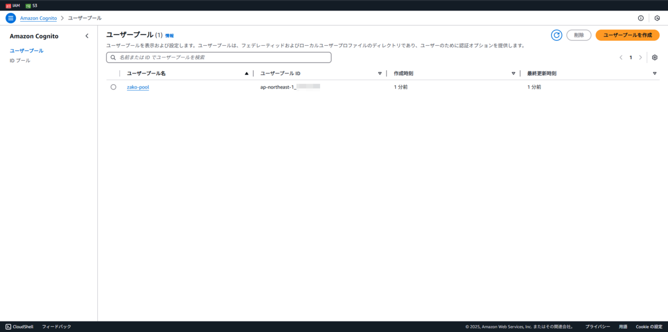The width and height of the screenshot is (668, 332).
Task: Open the zako-pool user pool
Action: pos(137,87)
